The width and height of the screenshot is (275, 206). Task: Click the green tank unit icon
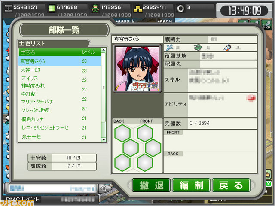(x=198, y=48)
